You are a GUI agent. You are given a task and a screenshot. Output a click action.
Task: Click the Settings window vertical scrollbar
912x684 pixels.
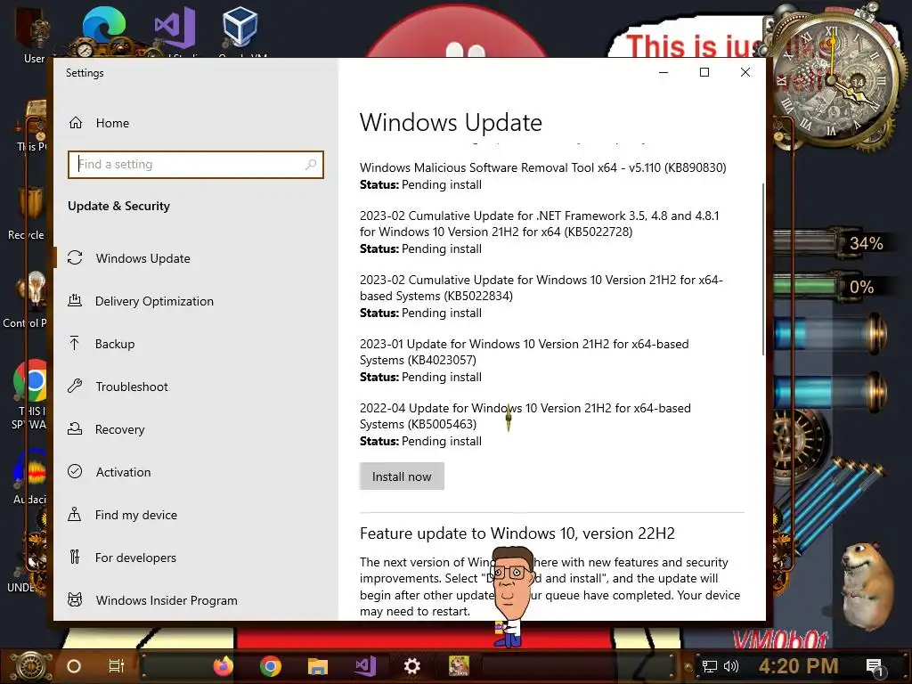(763, 269)
